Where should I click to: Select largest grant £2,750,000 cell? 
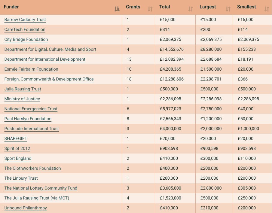click(x=214, y=109)
